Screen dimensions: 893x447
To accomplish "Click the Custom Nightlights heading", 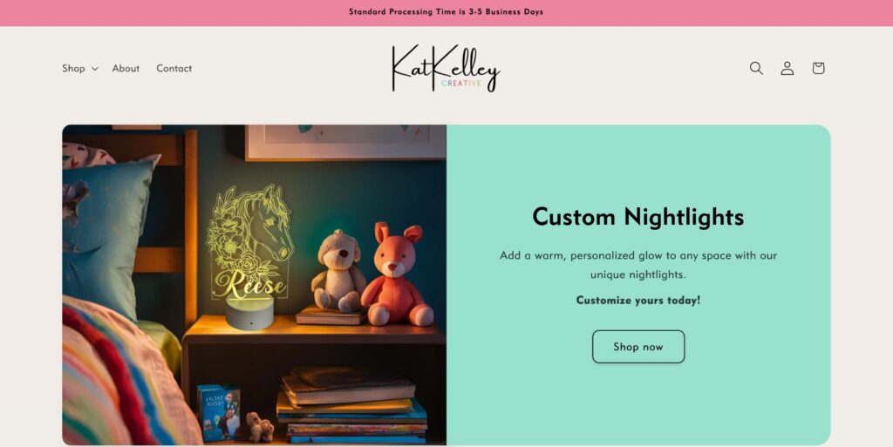I will coord(637,217).
